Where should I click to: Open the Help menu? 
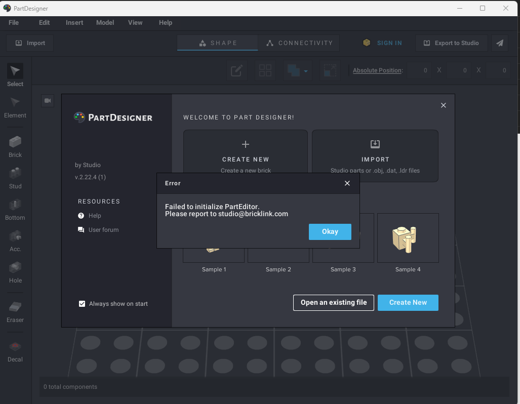coord(166,23)
